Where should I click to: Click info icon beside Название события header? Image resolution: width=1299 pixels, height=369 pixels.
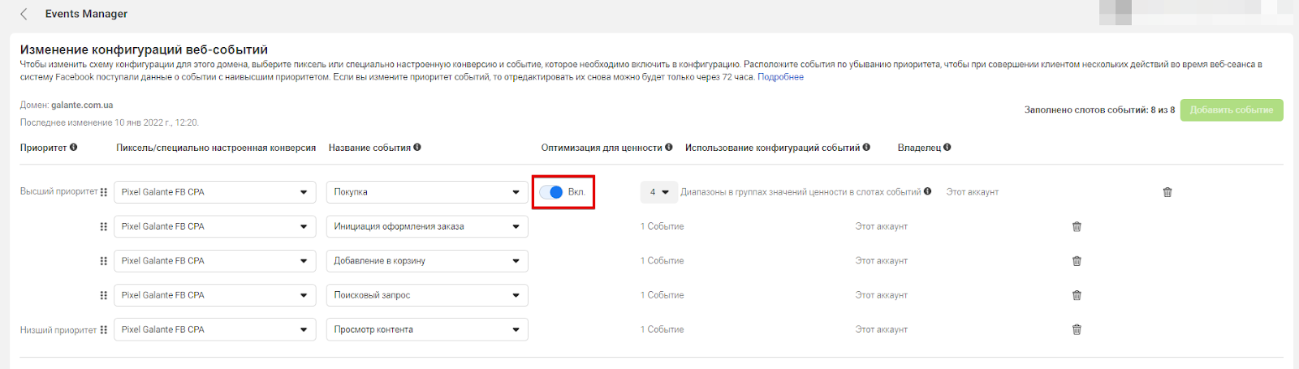point(417,148)
